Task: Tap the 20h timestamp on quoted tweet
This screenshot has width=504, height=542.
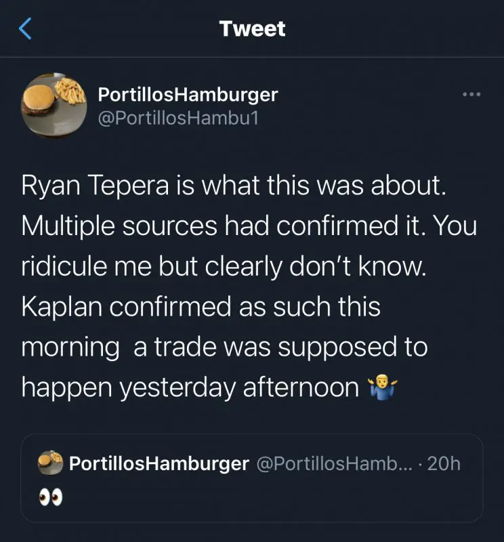Action: [x=445, y=464]
